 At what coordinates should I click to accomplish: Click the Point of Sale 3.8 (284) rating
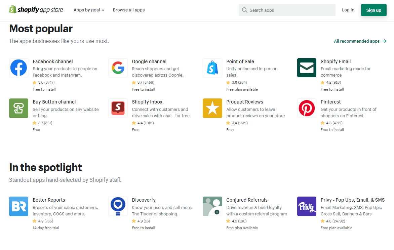[x=236, y=82]
